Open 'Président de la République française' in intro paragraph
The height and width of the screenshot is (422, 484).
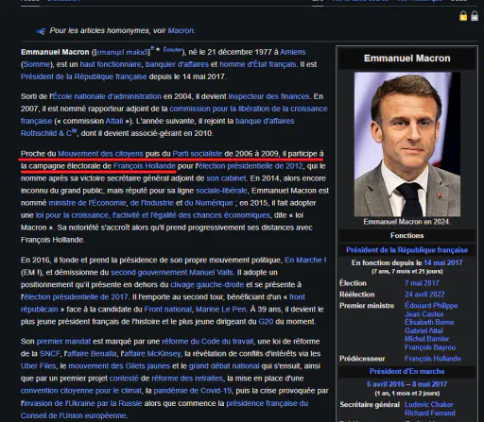pyautogui.click(x=84, y=76)
